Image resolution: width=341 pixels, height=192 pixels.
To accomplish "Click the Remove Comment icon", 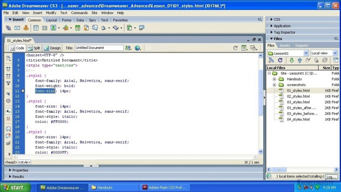I will point(8,136).
